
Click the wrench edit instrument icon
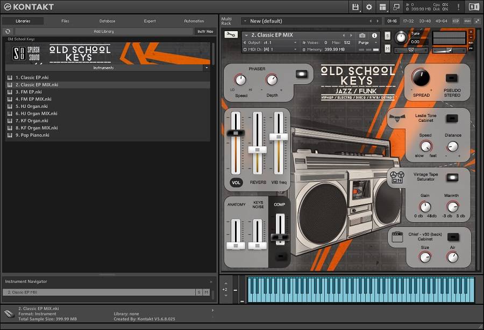click(231, 35)
